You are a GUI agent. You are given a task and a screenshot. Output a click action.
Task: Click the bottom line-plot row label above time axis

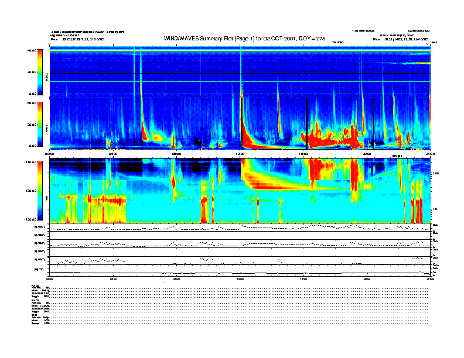click(x=39, y=269)
